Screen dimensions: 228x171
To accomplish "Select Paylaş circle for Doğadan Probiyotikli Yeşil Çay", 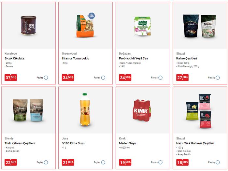I will coord(161,78).
